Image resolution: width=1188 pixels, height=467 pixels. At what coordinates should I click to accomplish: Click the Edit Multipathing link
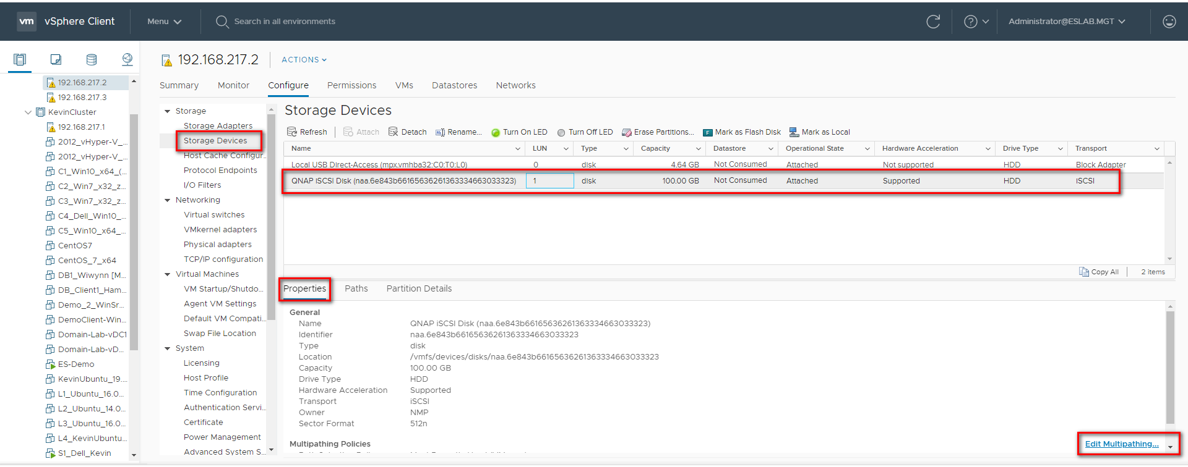point(1121,444)
